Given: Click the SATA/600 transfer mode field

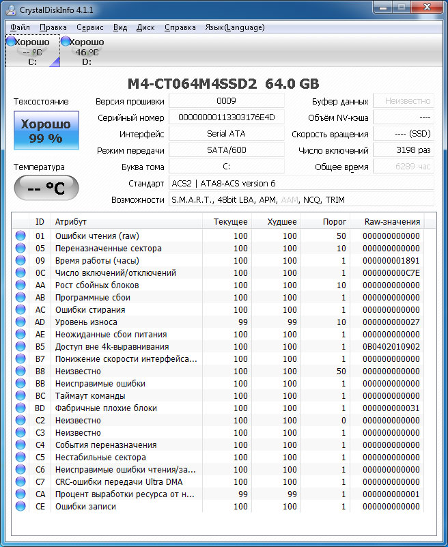Looking at the screenshot, I should coord(227,150).
